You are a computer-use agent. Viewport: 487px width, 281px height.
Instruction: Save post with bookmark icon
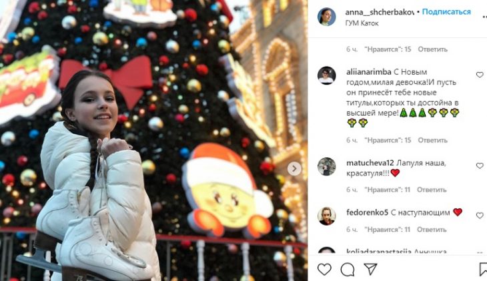coord(483,269)
